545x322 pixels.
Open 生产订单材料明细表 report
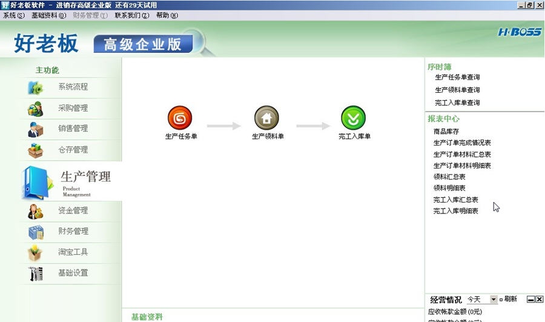[462, 166]
